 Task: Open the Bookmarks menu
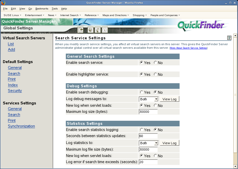coord(42,9)
